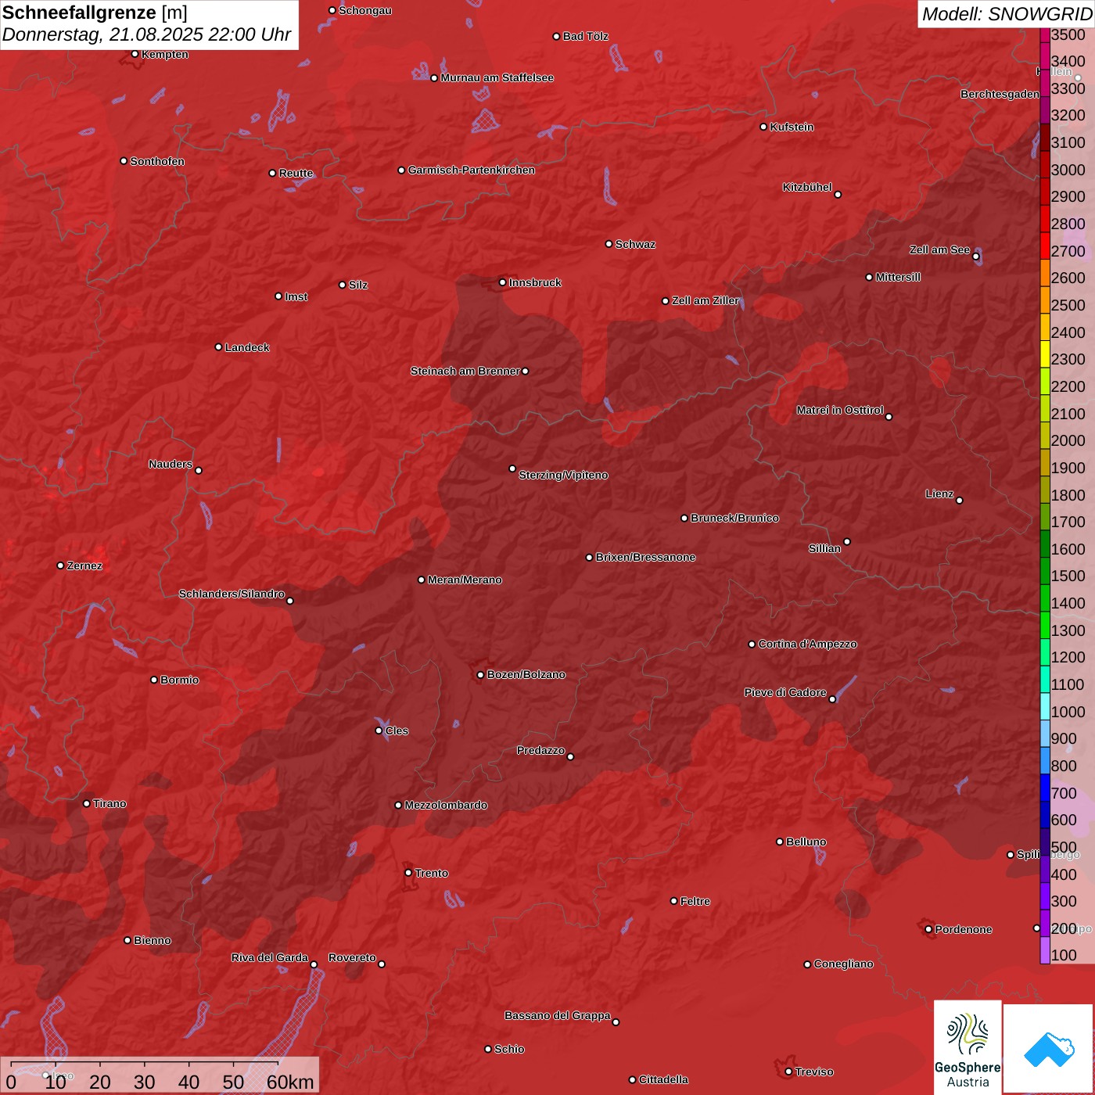The width and height of the screenshot is (1095, 1095).
Task: Click the Conegliano label
Action: 843,964
